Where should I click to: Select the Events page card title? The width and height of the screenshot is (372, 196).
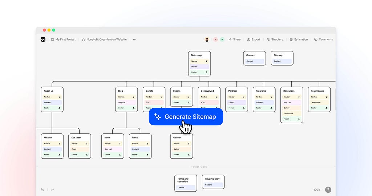[177, 91]
